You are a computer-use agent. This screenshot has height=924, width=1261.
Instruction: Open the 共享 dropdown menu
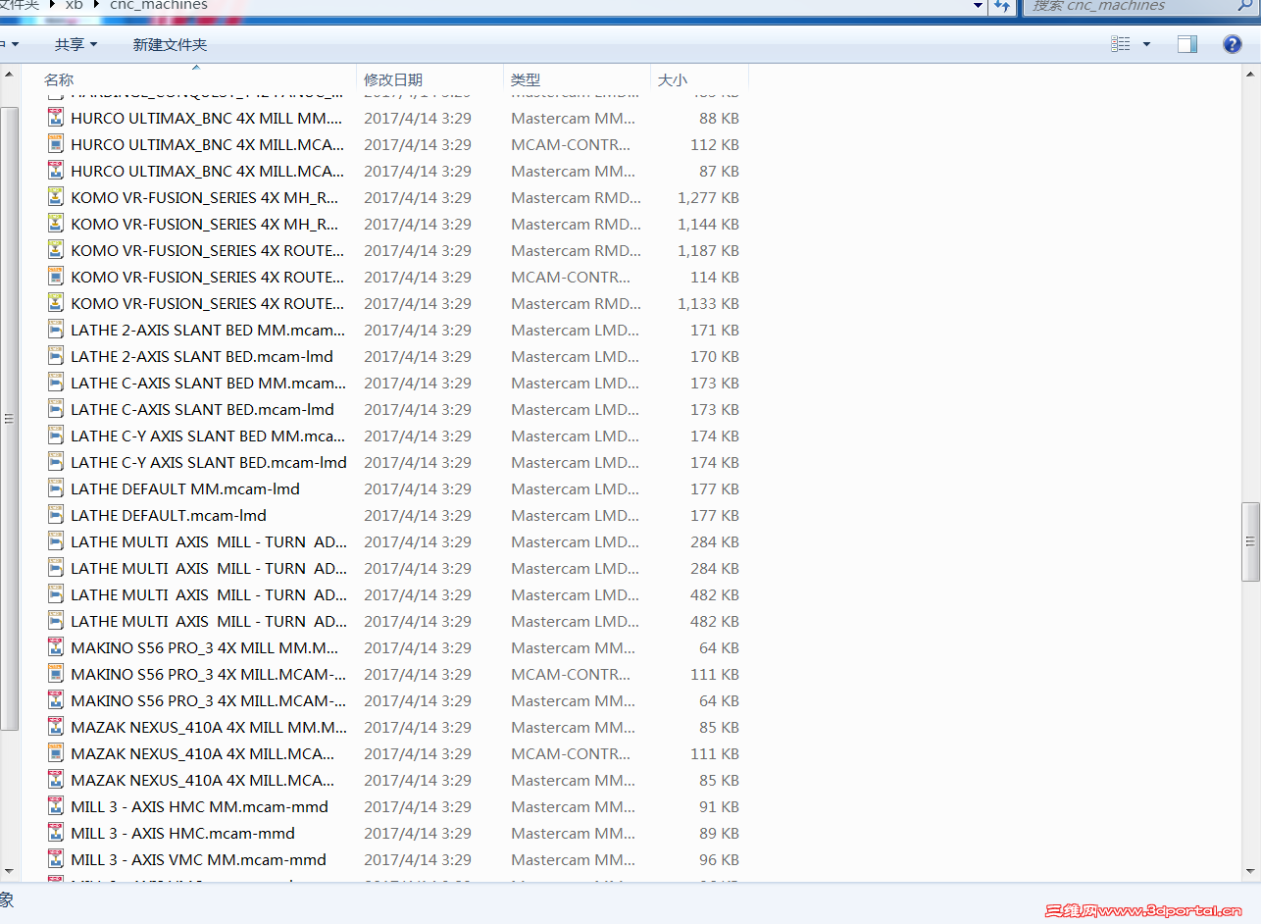(76, 44)
